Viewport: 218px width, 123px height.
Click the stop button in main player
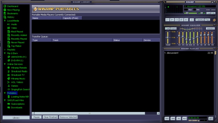pyautogui.click(x=182, y=20)
